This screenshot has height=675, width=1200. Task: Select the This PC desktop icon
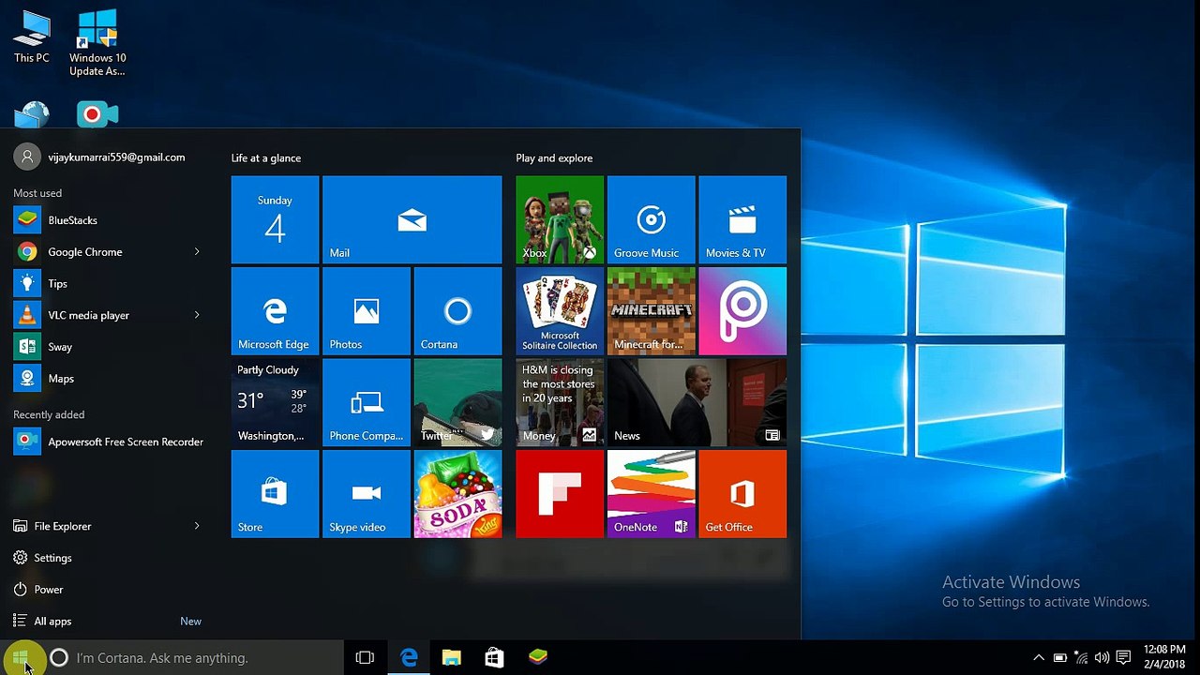[x=32, y=37]
